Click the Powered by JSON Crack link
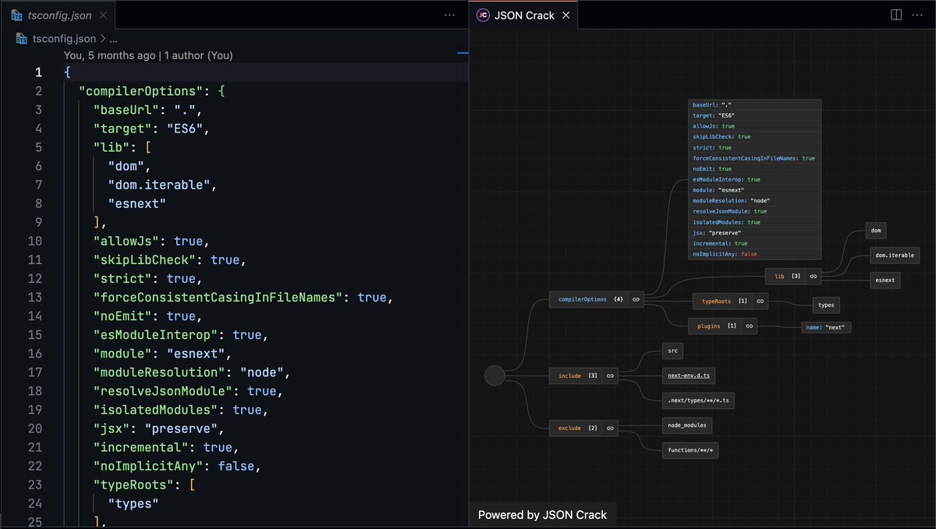The image size is (936, 529). pyautogui.click(x=541, y=514)
